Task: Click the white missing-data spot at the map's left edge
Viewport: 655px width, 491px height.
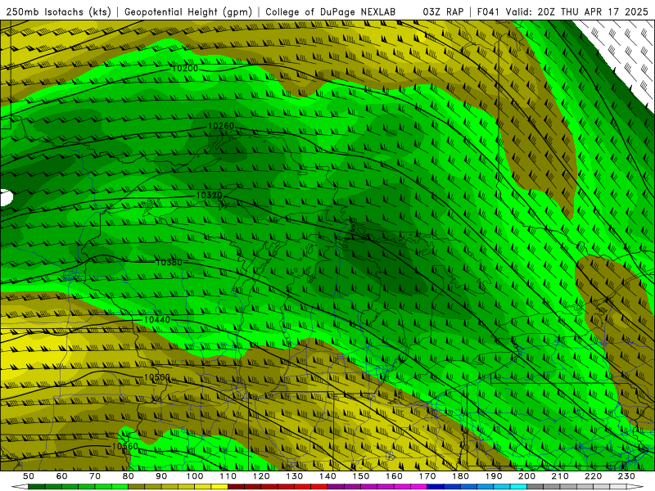Action: (x=7, y=197)
